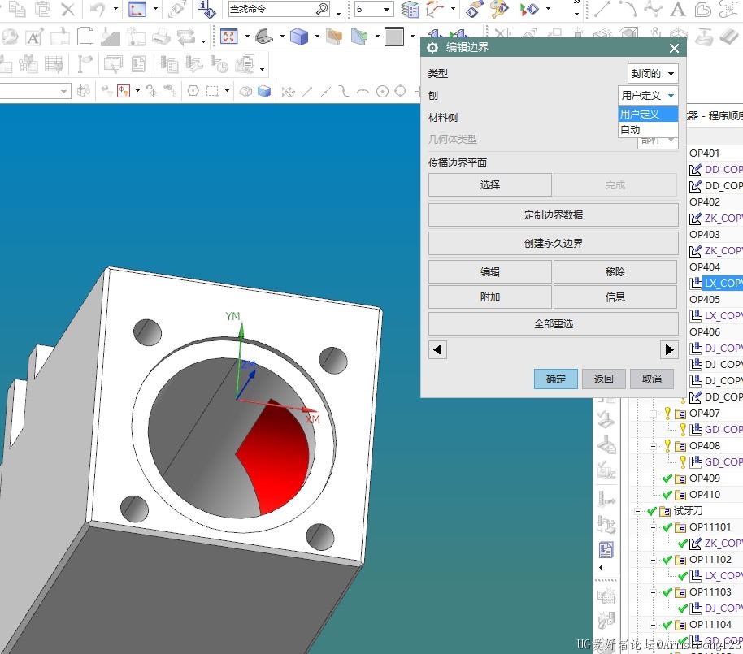Click the 取消 button
Image resolution: width=743 pixels, height=654 pixels.
coord(651,379)
